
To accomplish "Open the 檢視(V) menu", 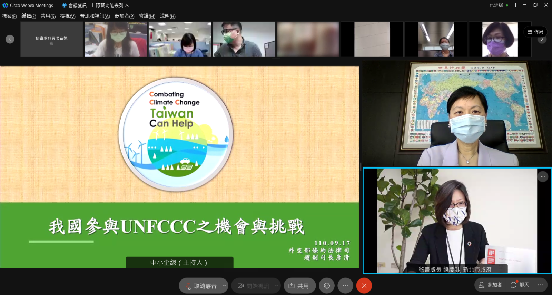I will (68, 16).
